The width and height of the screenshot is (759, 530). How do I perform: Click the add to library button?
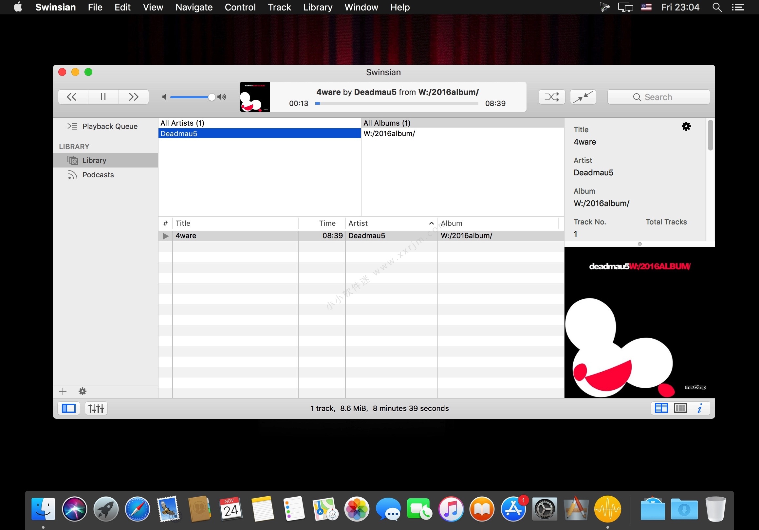tap(63, 391)
